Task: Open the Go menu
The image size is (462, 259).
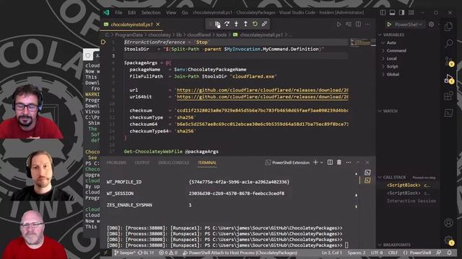Action: coord(185,13)
